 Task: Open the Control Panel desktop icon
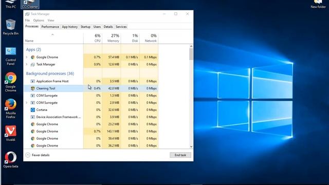tap(10, 56)
